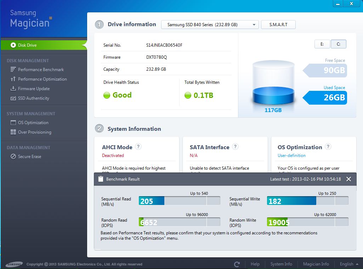Click the Performance Optimization arrows icon

[13, 79]
